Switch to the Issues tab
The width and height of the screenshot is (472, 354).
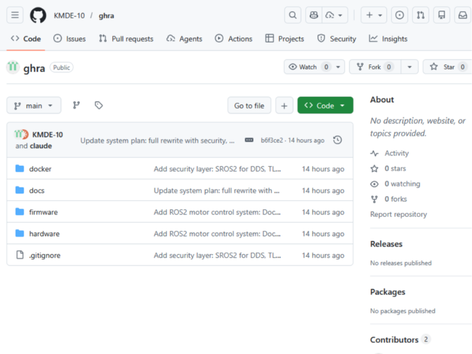[69, 39]
